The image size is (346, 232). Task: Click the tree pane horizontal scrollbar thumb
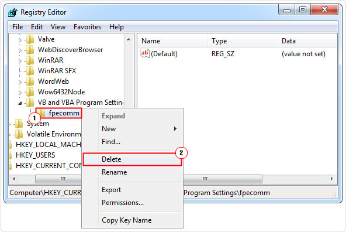(58, 179)
